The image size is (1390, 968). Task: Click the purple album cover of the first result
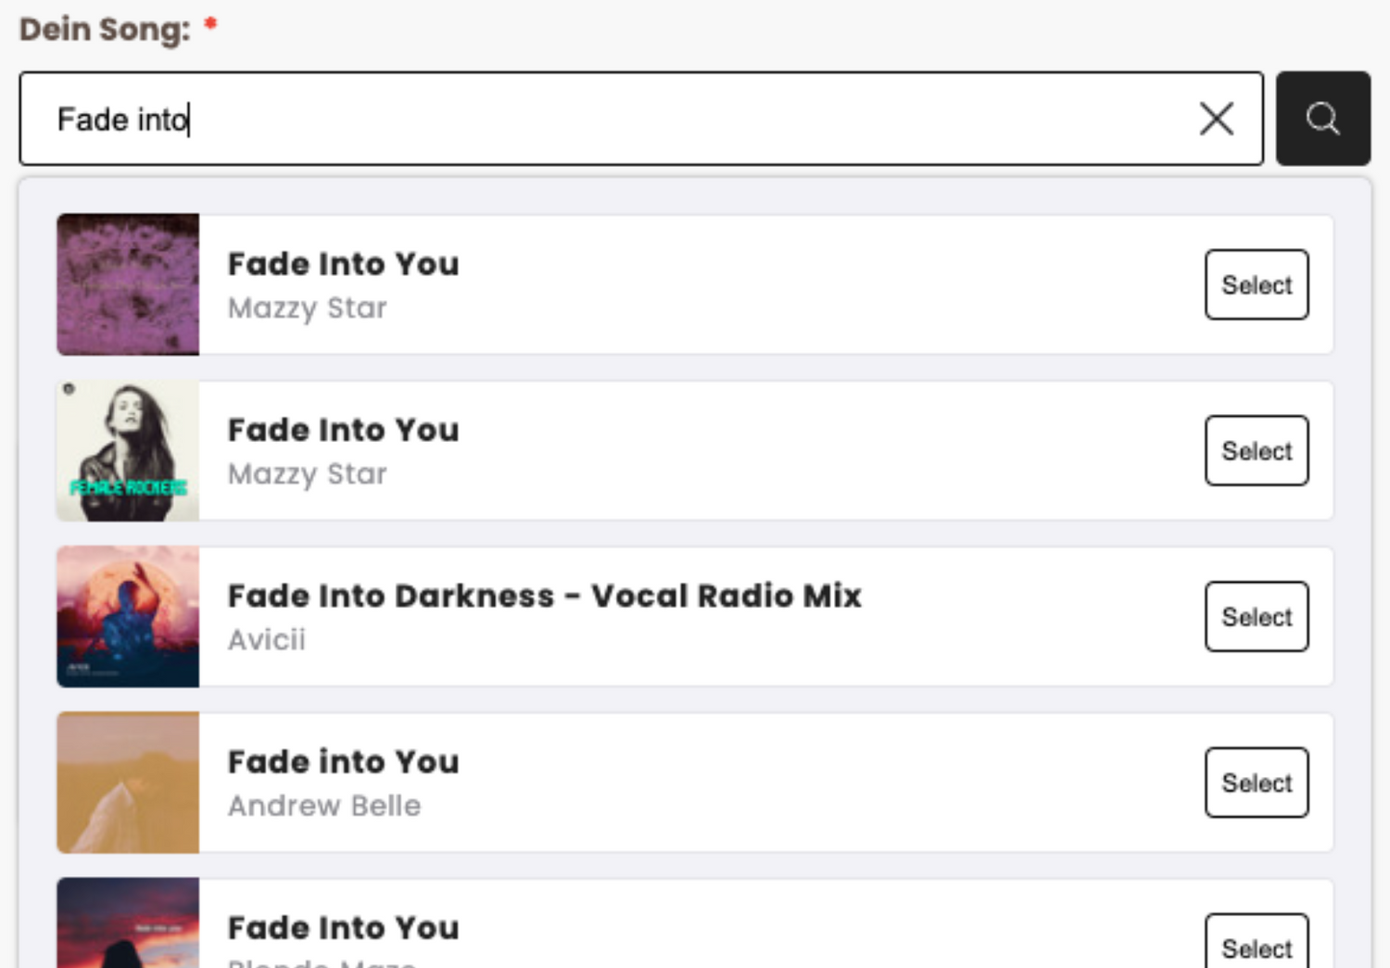point(128,284)
